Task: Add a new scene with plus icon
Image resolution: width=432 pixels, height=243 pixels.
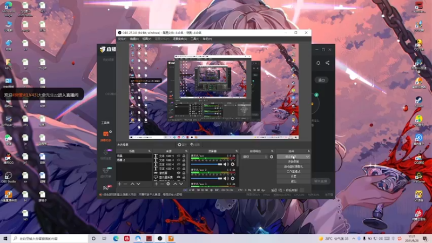Action: (x=119, y=184)
